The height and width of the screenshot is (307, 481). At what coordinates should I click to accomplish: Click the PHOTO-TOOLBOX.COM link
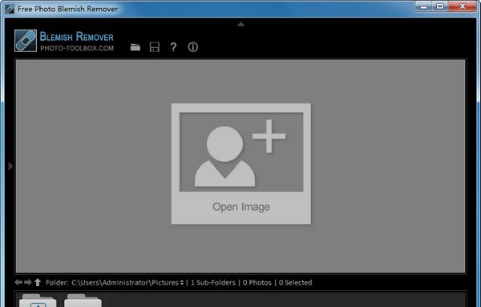pyautogui.click(x=77, y=48)
